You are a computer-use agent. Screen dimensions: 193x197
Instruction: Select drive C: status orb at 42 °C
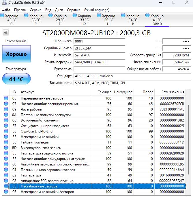click(2, 15)
